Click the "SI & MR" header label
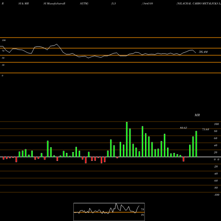 tap(23, 4)
